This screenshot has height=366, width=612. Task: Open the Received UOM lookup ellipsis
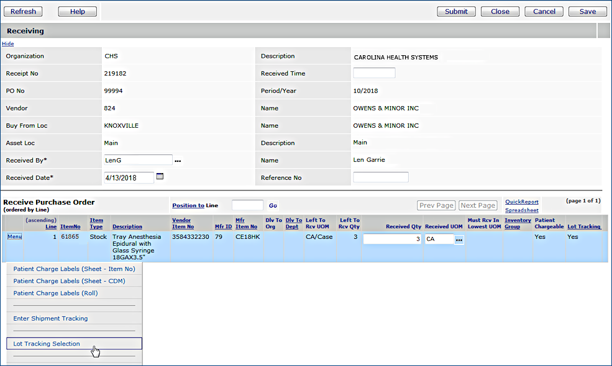(459, 240)
